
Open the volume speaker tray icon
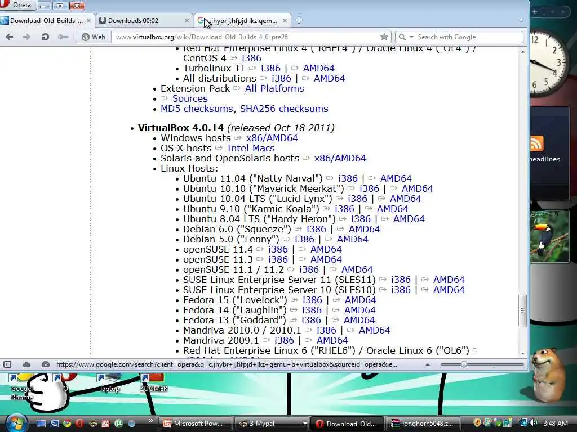(534, 423)
